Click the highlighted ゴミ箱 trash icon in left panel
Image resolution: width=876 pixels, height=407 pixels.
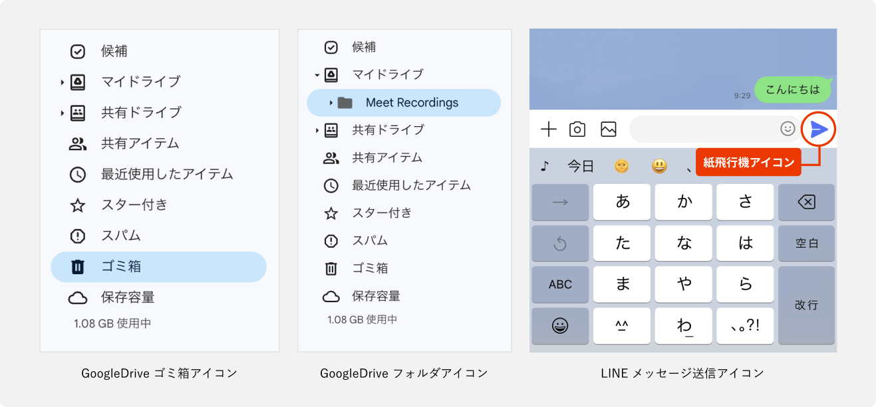pyautogui.click(x=78, y=267)
